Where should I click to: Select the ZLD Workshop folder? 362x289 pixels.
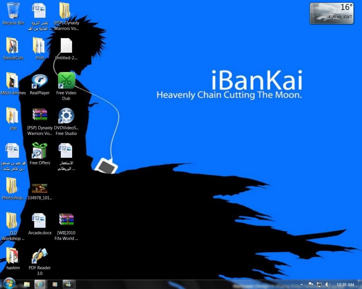pyautogui.click(x=12, y=221)
